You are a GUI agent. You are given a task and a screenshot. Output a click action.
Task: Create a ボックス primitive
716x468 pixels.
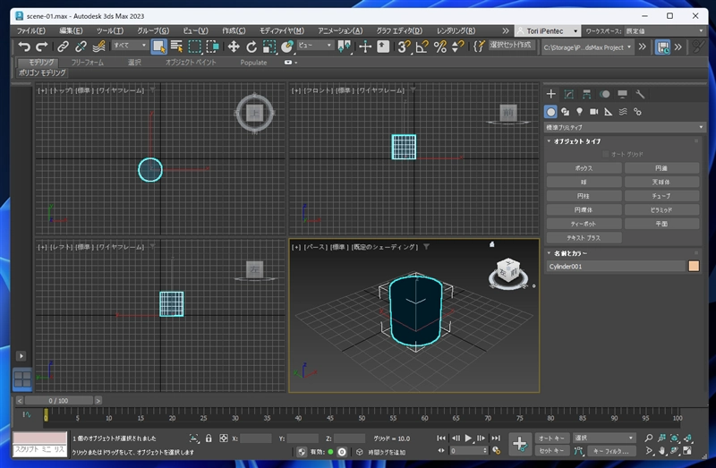pos(584,168)
